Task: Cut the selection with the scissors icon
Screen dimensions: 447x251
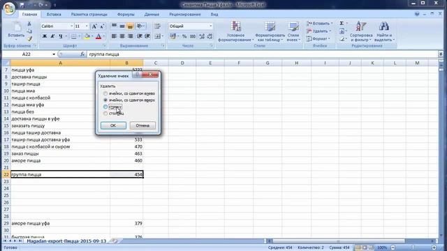Action: coord(29,24)
